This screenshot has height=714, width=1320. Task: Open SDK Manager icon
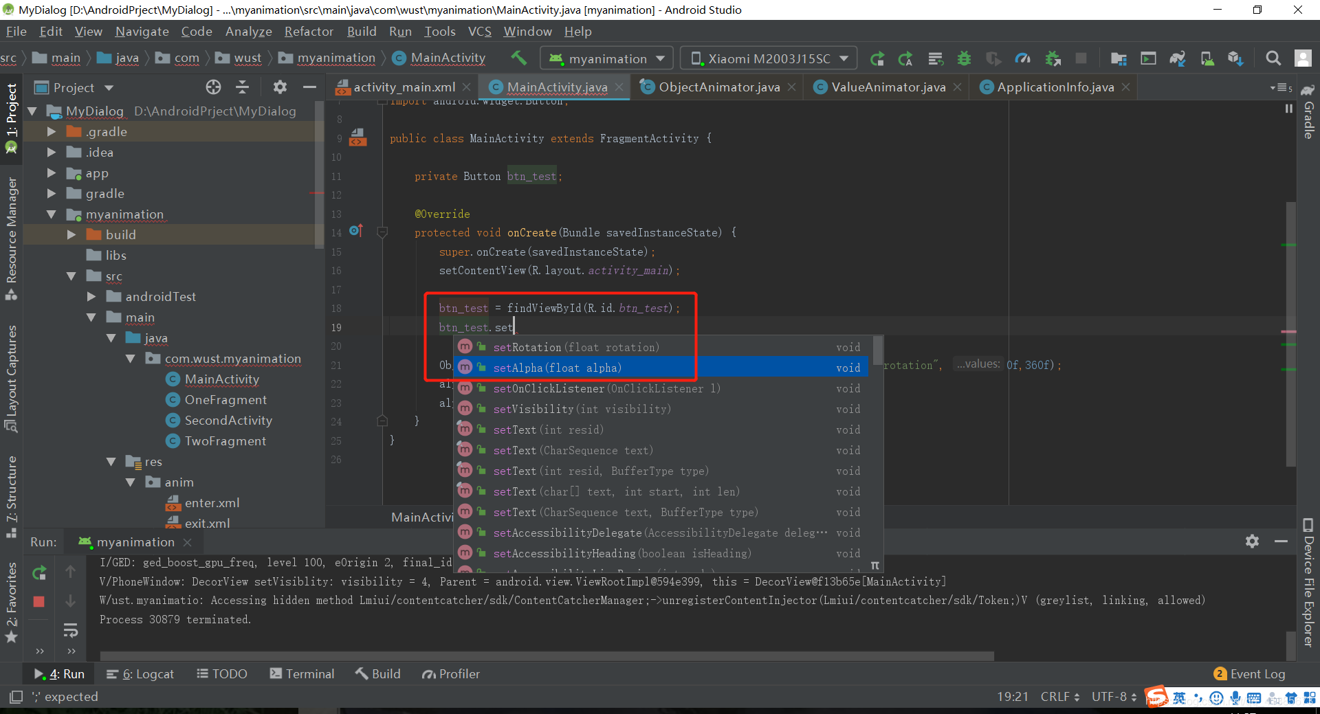point(1235,59)
